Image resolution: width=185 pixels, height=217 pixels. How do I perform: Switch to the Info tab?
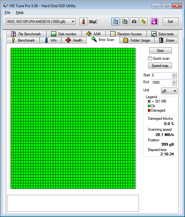click(50, 40)
